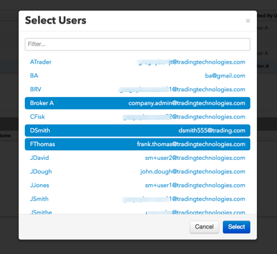The image size is (277, 254).
Task: Select the CFisk user name
Action: click(37, 117)
